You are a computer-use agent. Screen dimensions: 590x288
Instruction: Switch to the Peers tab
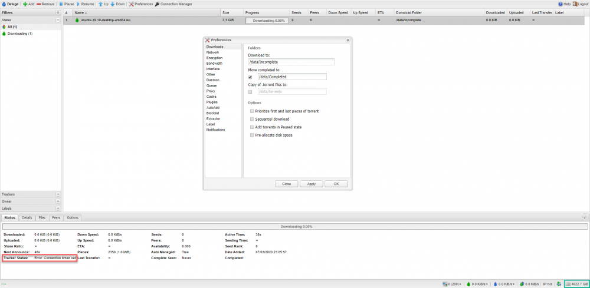pos(56,217)
